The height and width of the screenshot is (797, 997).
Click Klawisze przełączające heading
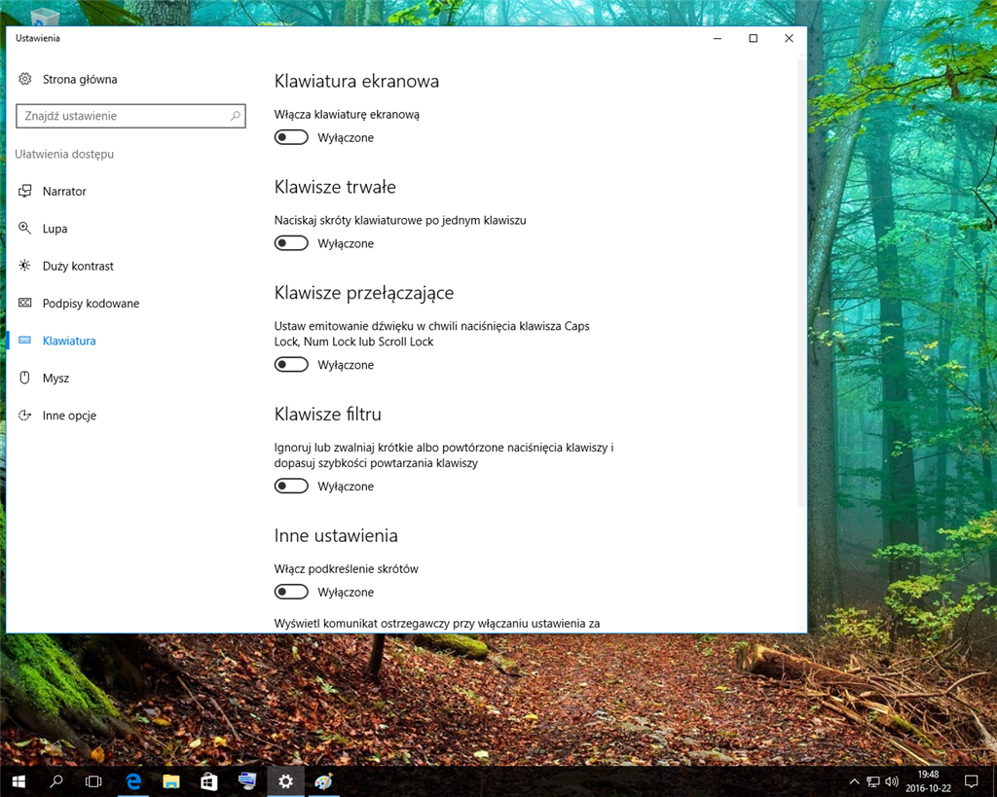point(364,293)
